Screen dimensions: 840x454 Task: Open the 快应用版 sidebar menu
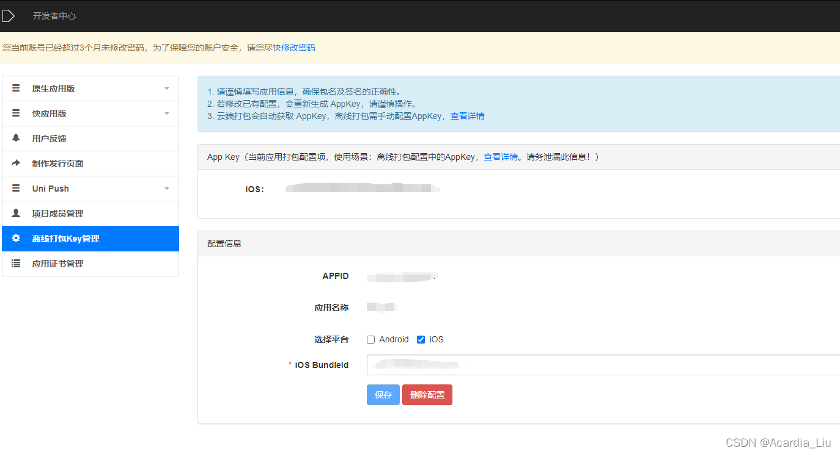coord(90,113)
